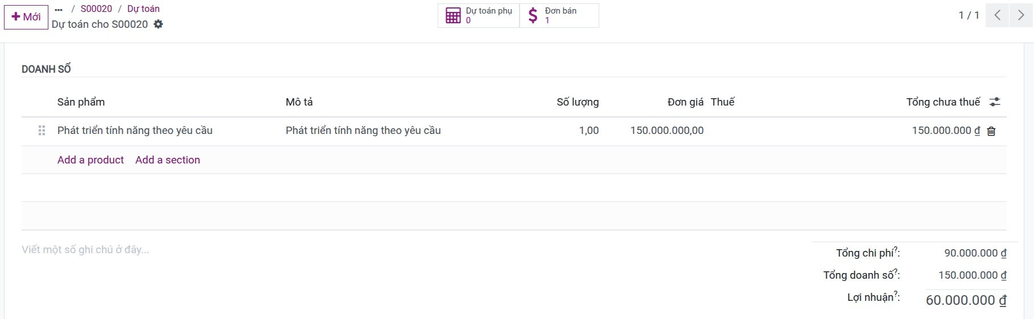Click the 1 / 1 pager counter

pos(969,15)
